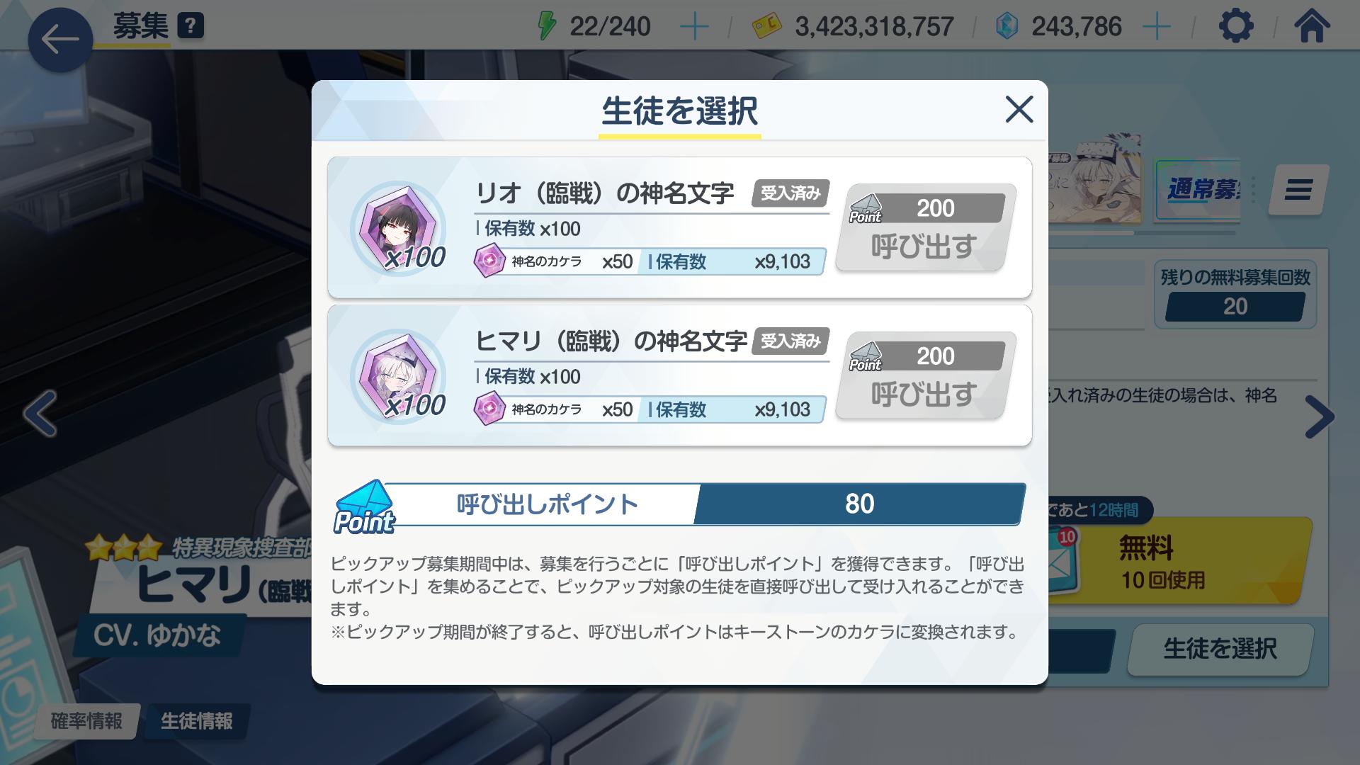Add energy with the plus icon
1360x765 pixels.
693,27
